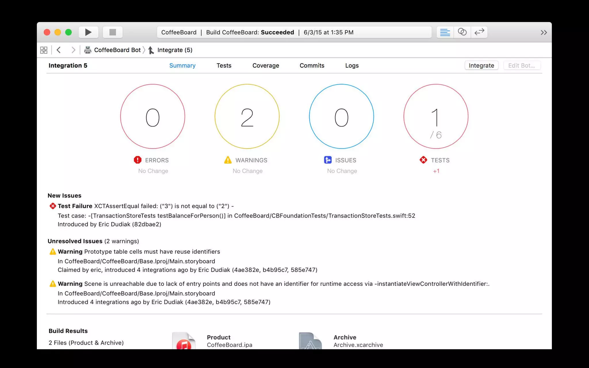The width and height of the screenshot is (589, 368).
Task: Click the Edit Bot... button
Action: (522, 66)
